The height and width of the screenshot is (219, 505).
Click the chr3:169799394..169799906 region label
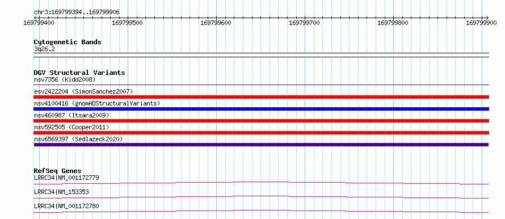coord(77,12)
